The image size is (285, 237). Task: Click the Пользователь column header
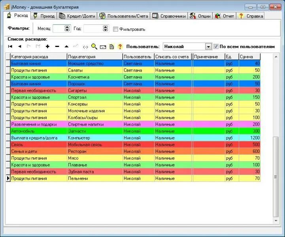click(x=138, y=56)
